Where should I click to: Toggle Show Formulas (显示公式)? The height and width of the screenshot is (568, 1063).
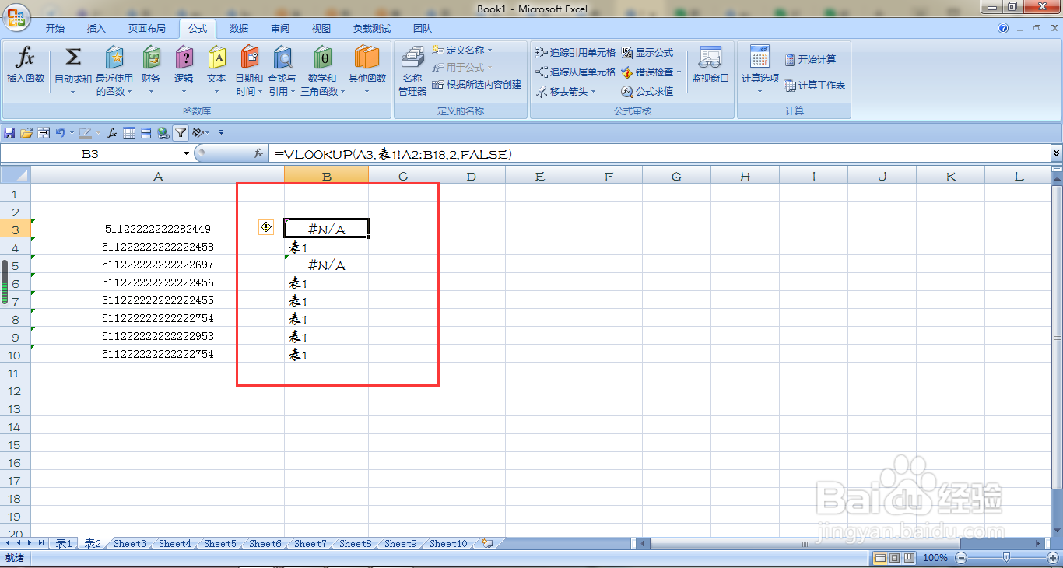click(x=647, y=52)
